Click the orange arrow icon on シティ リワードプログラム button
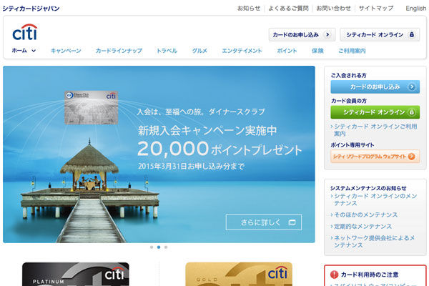 click(x=411, y=157)
